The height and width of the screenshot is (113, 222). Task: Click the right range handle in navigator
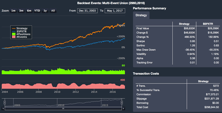pos(122,103)
